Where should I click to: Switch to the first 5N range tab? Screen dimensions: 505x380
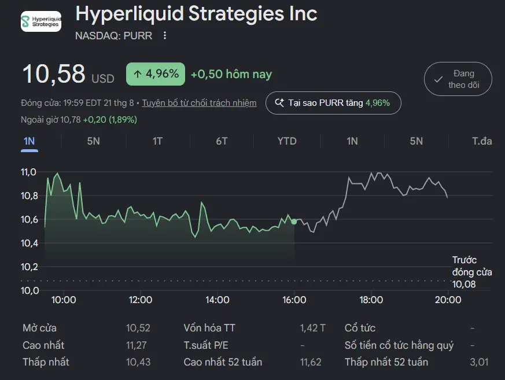point(93,141)
